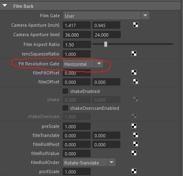
Task: Click map button next to shake
Action: click(x=136, y=99)
